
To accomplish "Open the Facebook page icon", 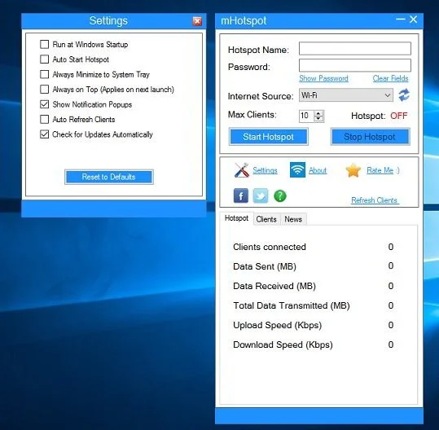I will 241,195.
